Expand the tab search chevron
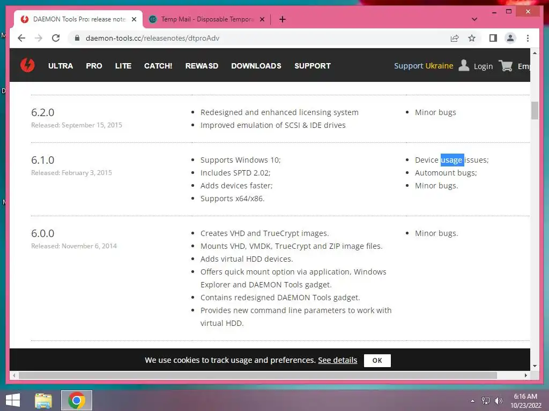The height and width of the screenshot is (411, 549). (474, 19)
